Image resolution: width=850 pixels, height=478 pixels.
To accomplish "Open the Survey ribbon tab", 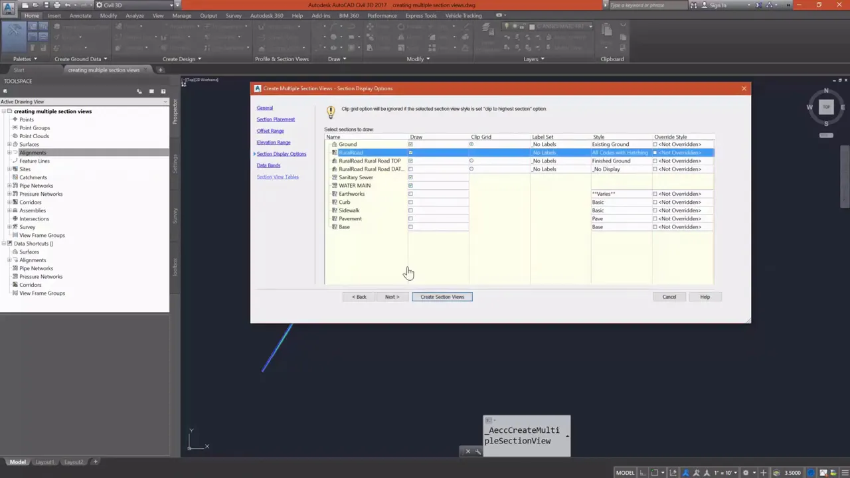I will tap(233, 15).
